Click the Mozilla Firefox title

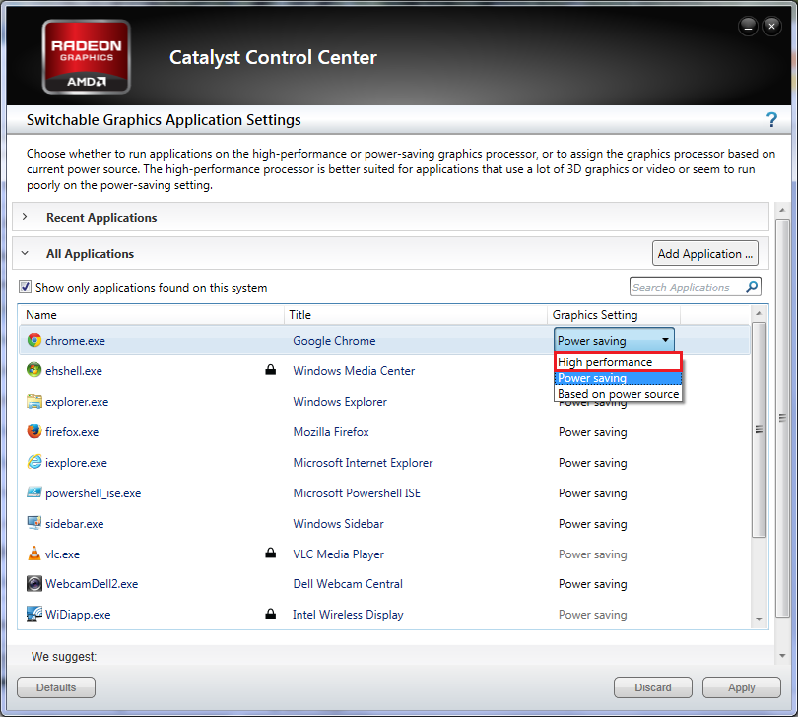(x=331, y=432)
